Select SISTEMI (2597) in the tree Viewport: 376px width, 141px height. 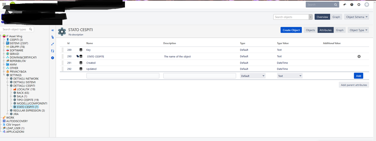click(x=19, y=43)
